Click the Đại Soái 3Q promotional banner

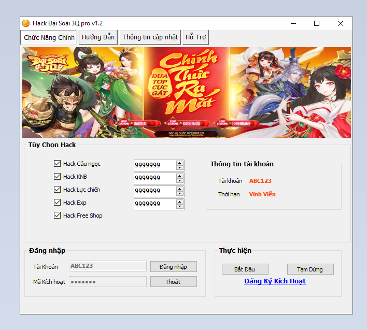click(187, 92)
